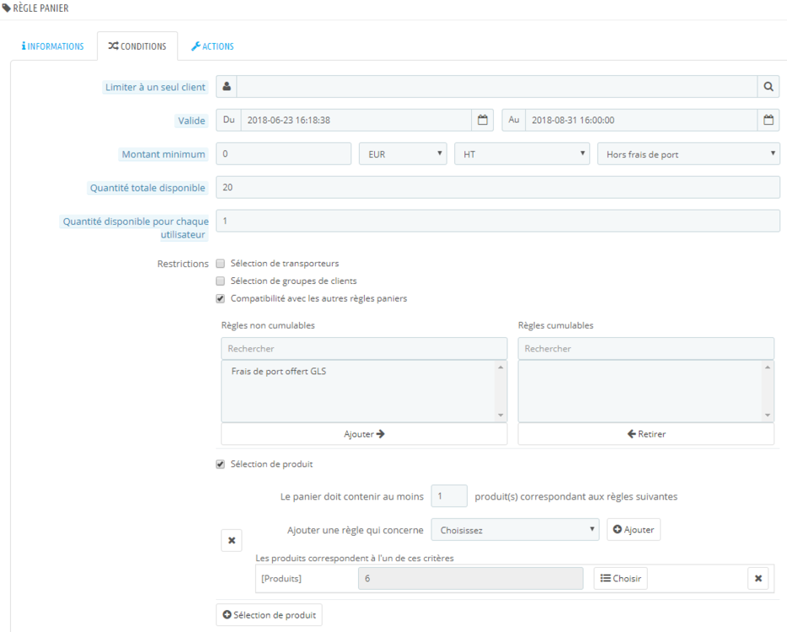Click the Retirer button

[x=646, y=434]
